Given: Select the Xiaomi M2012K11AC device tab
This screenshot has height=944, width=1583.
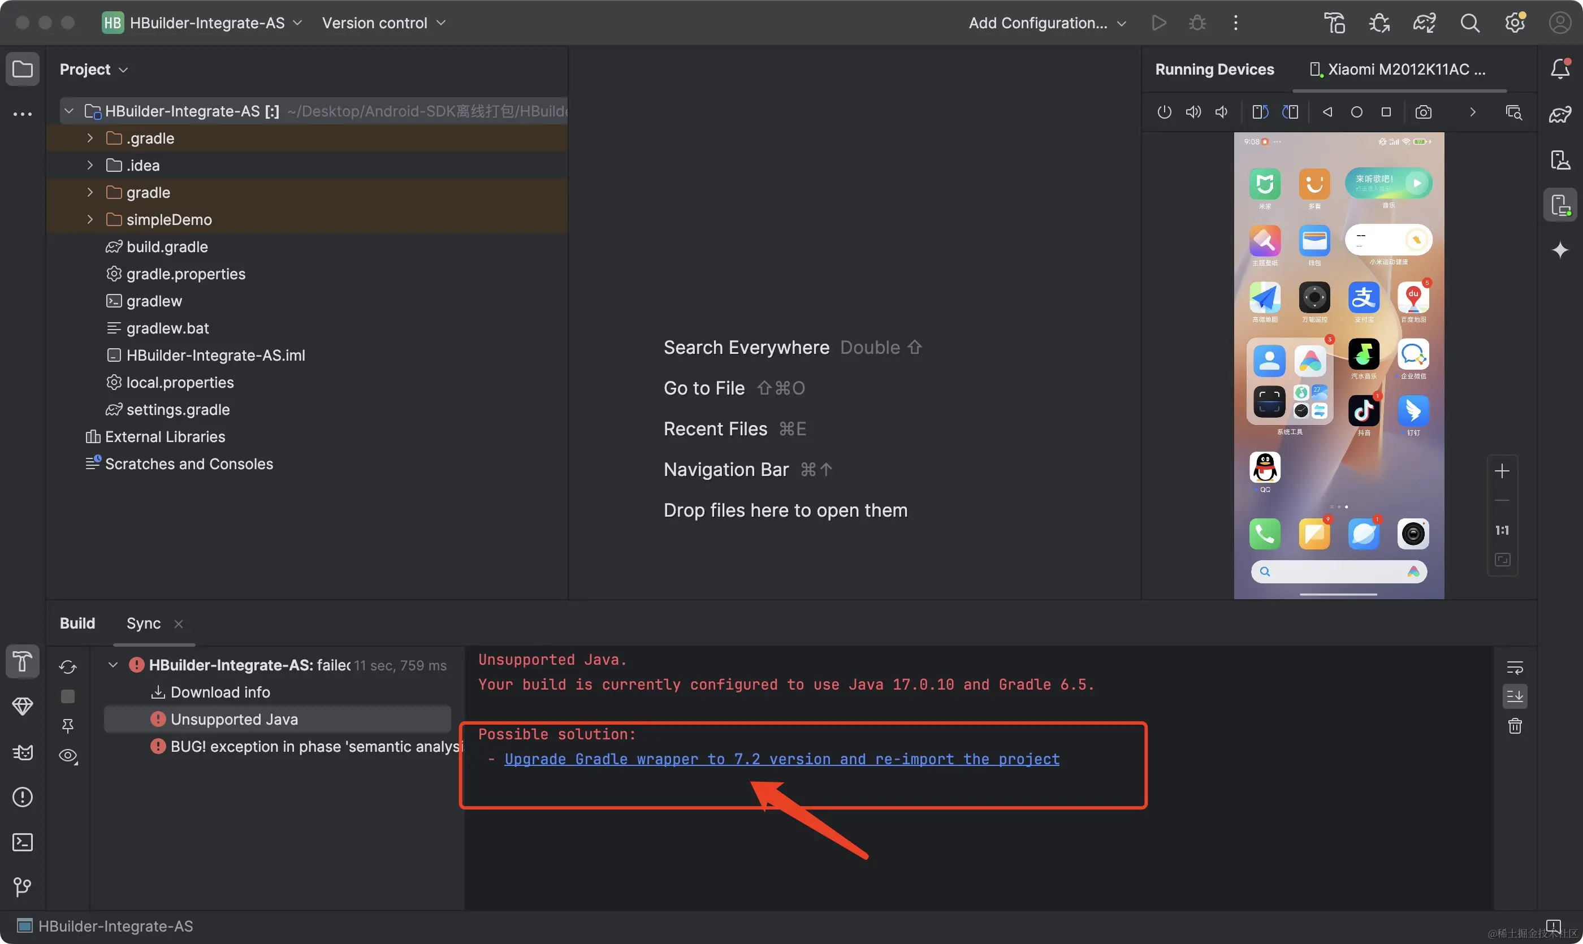Looking at the screenshot, I should click(x=1399, y=70).
